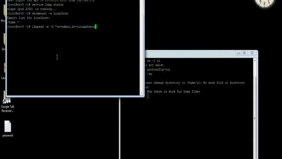This screenshot has width=282, height=159.
Task: Click the analog clock desktop gadget
Action: pyautogui.click(x=264, y=3)
